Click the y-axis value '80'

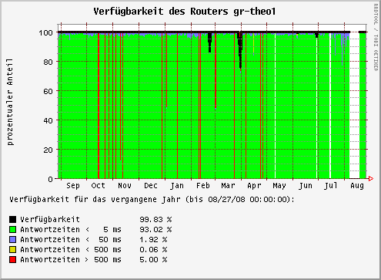pos(48,62)
